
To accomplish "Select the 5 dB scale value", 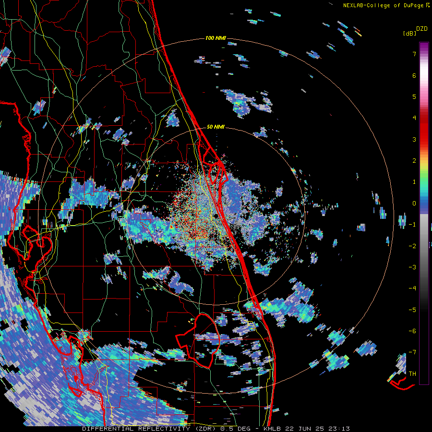I will 414,96.
